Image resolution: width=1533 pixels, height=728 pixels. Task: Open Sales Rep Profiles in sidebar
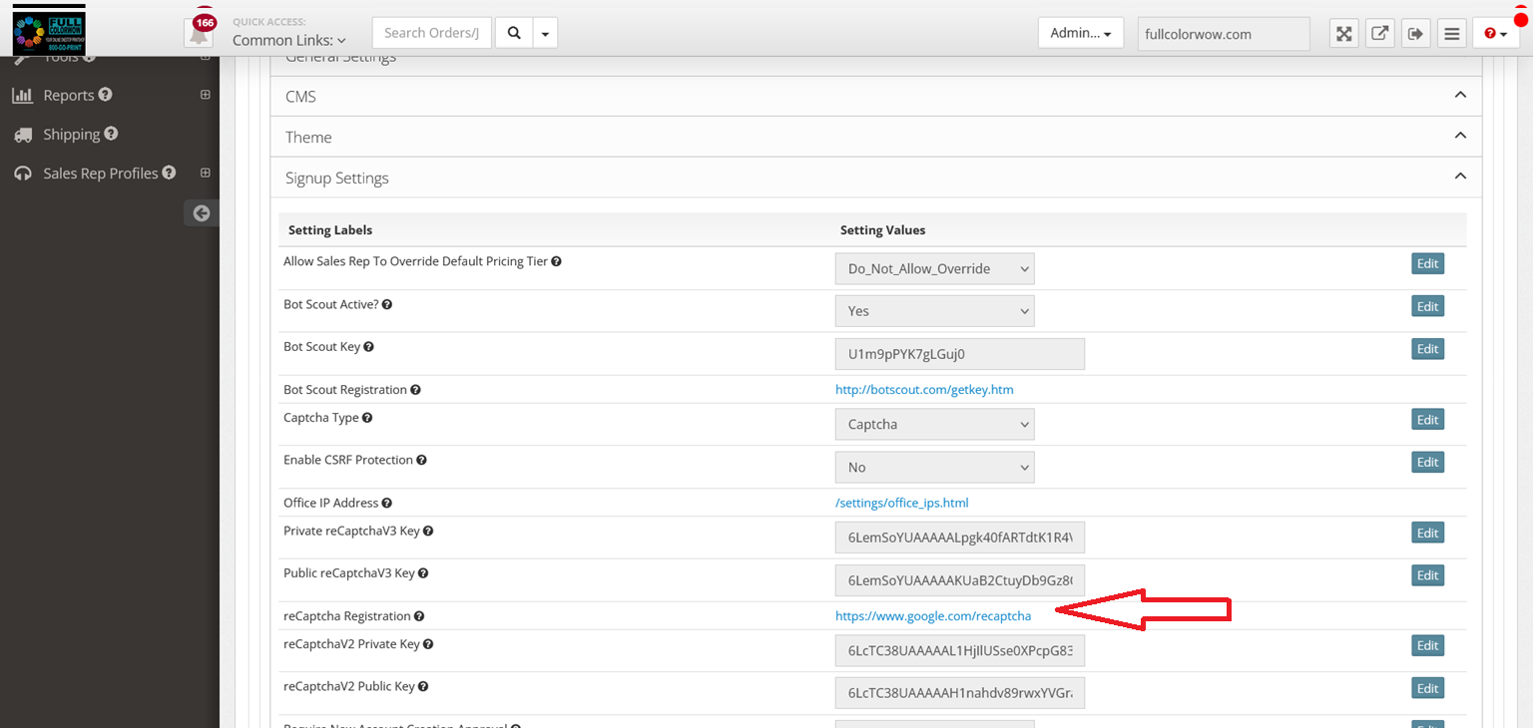(100, 174)
